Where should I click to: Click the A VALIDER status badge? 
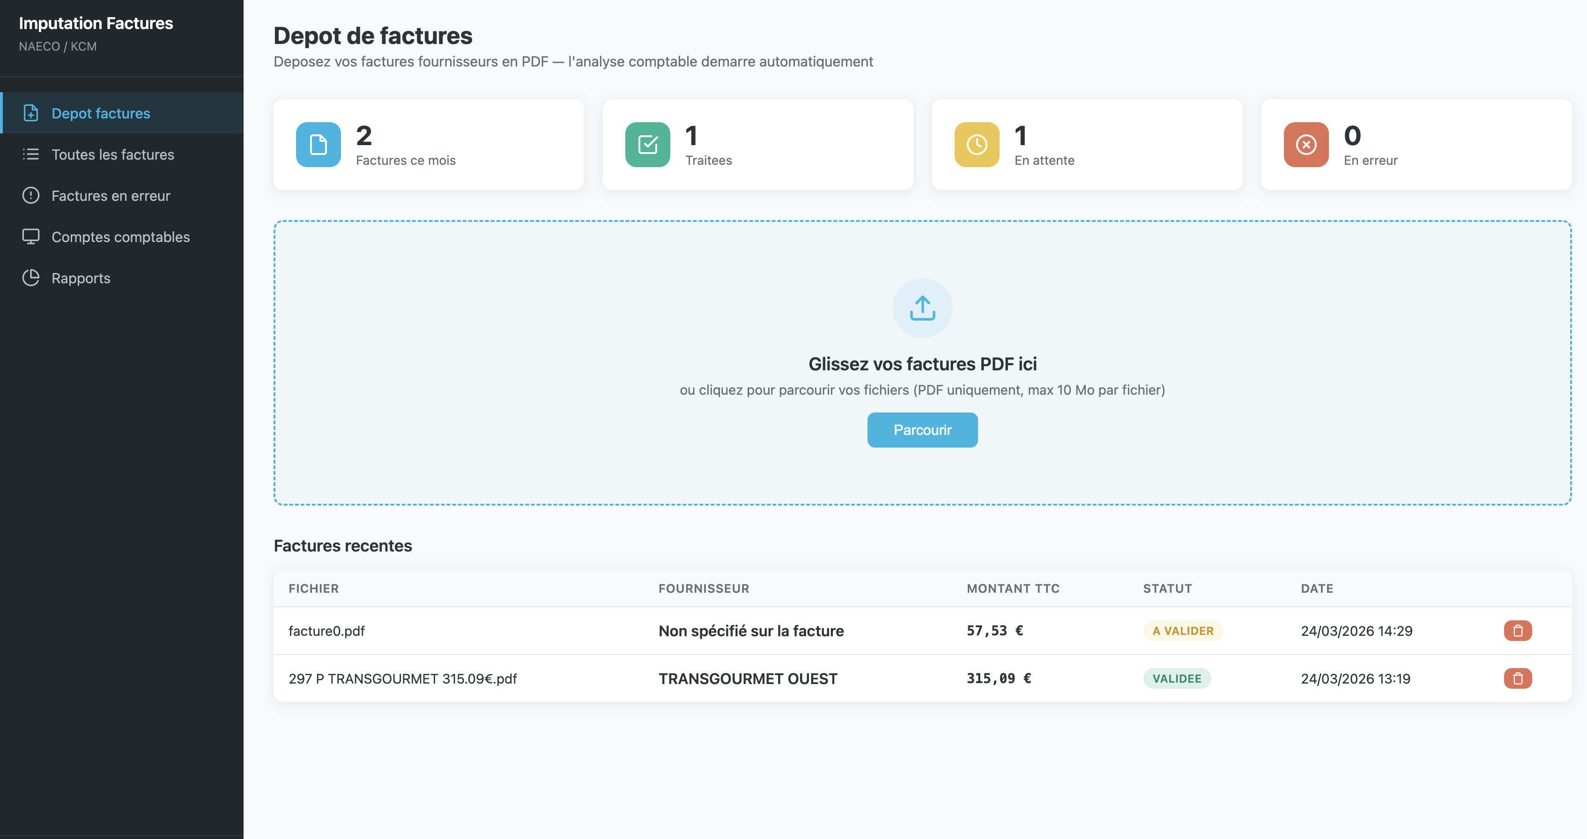pyautogui.click(x=1182, y=630)
